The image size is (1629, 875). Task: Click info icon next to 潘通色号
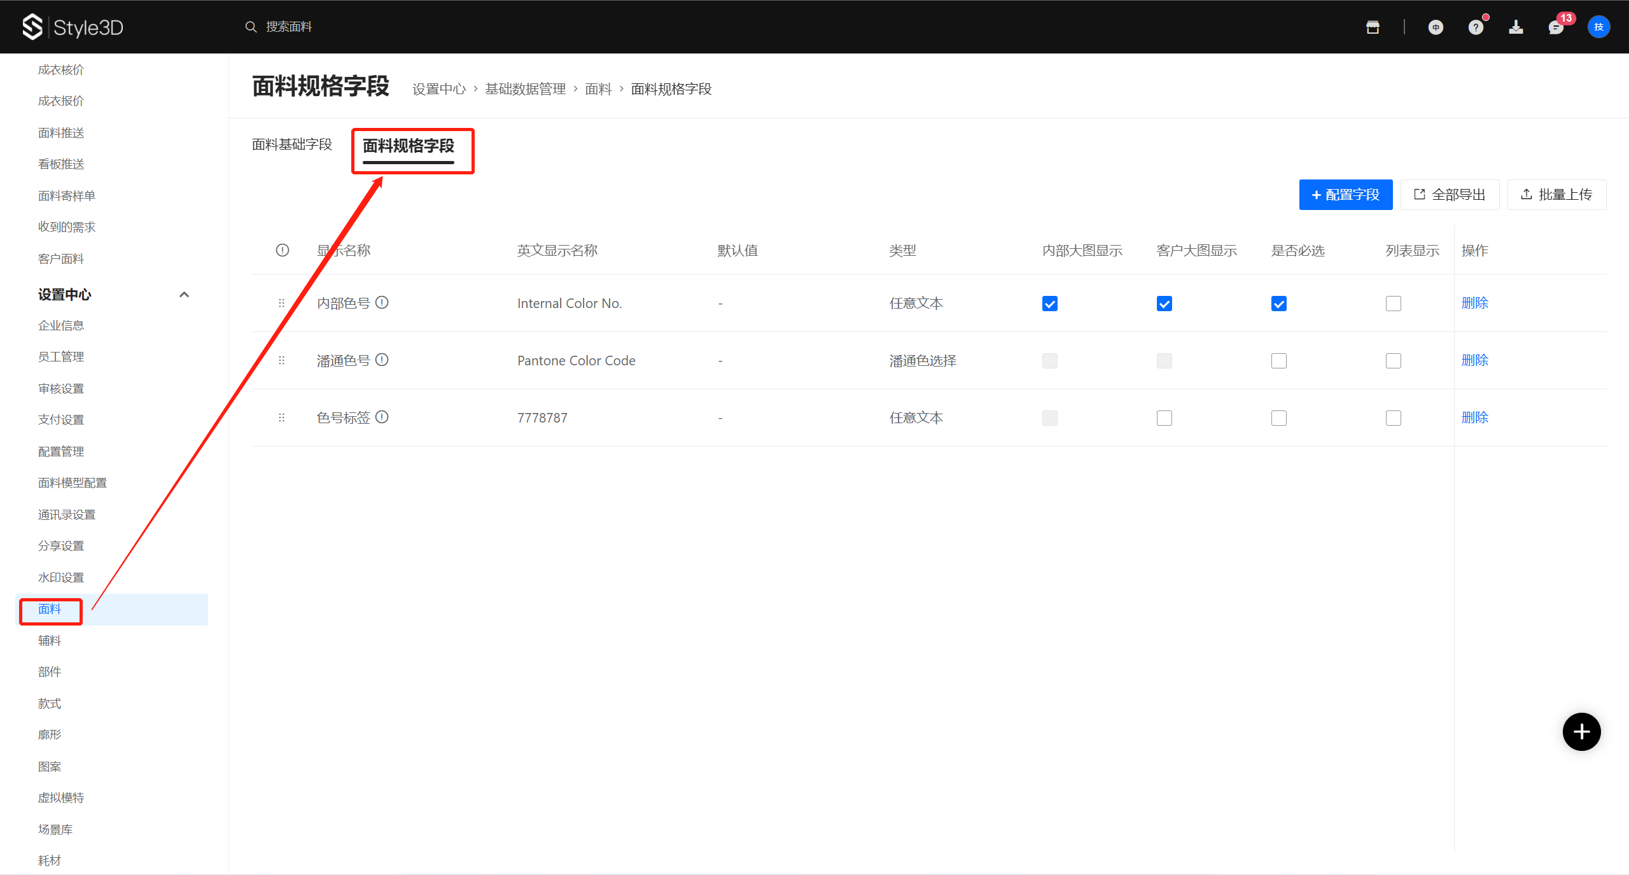point(382,360)
